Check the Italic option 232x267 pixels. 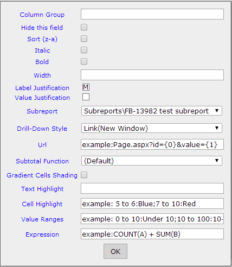84,50
